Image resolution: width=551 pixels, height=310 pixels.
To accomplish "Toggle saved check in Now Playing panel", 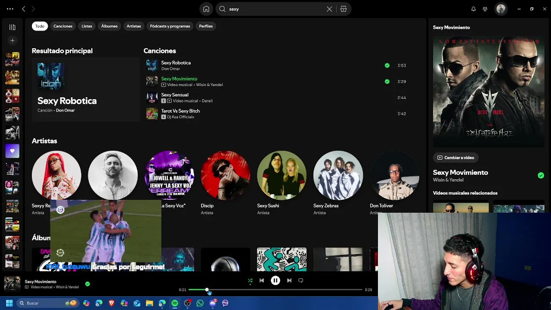I will click(x=541, y=175).
